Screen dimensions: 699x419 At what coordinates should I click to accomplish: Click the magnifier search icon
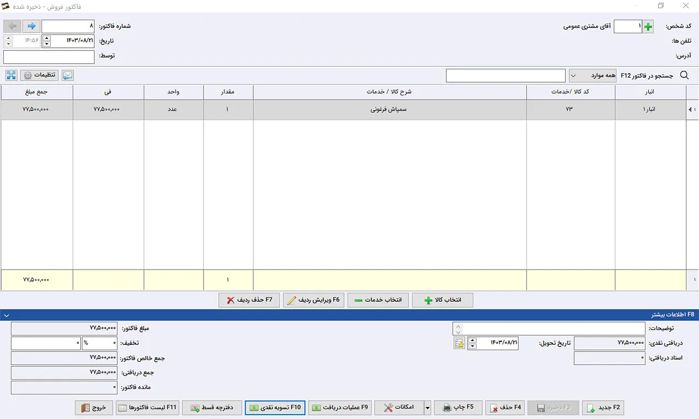(684, 75)
